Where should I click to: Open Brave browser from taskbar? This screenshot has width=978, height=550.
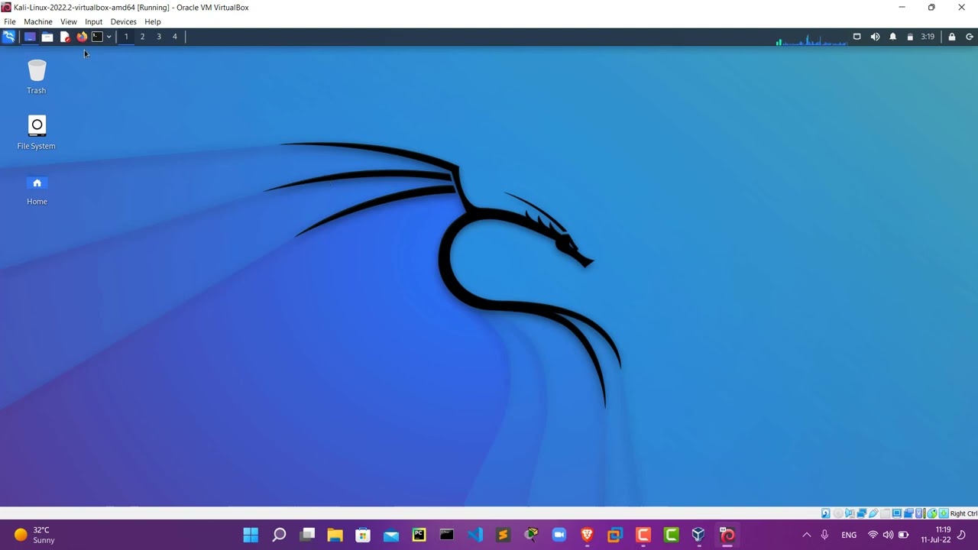click(587, 535)
